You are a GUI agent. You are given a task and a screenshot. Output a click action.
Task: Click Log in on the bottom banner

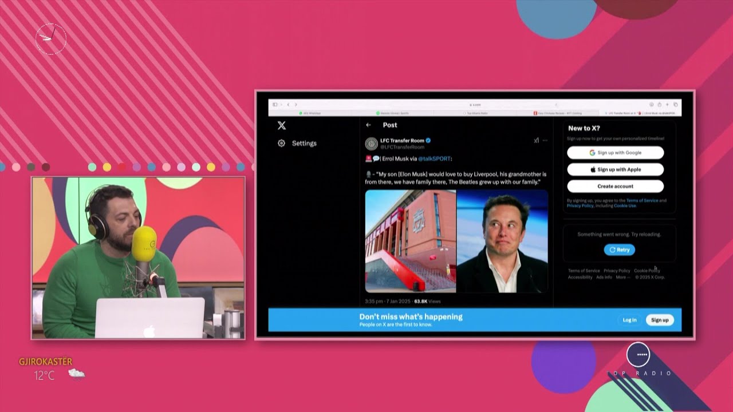[629, 320]
